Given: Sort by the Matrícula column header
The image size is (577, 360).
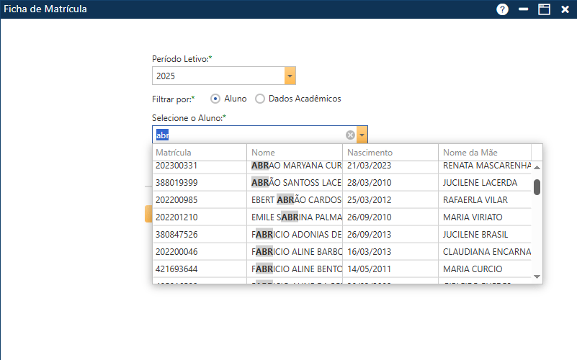Looking at the screenshot, I should click(200, 153).
